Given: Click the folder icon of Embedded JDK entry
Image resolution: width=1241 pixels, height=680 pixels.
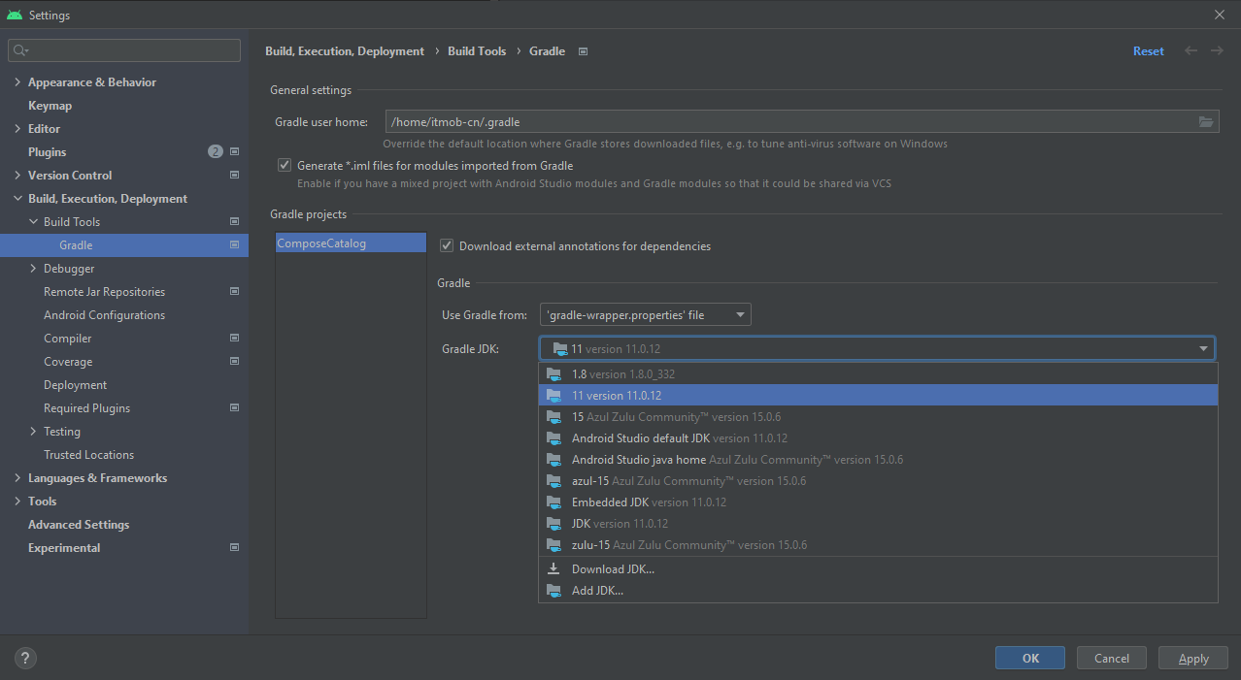Looking at the screenshot, I should coord(553,502).
